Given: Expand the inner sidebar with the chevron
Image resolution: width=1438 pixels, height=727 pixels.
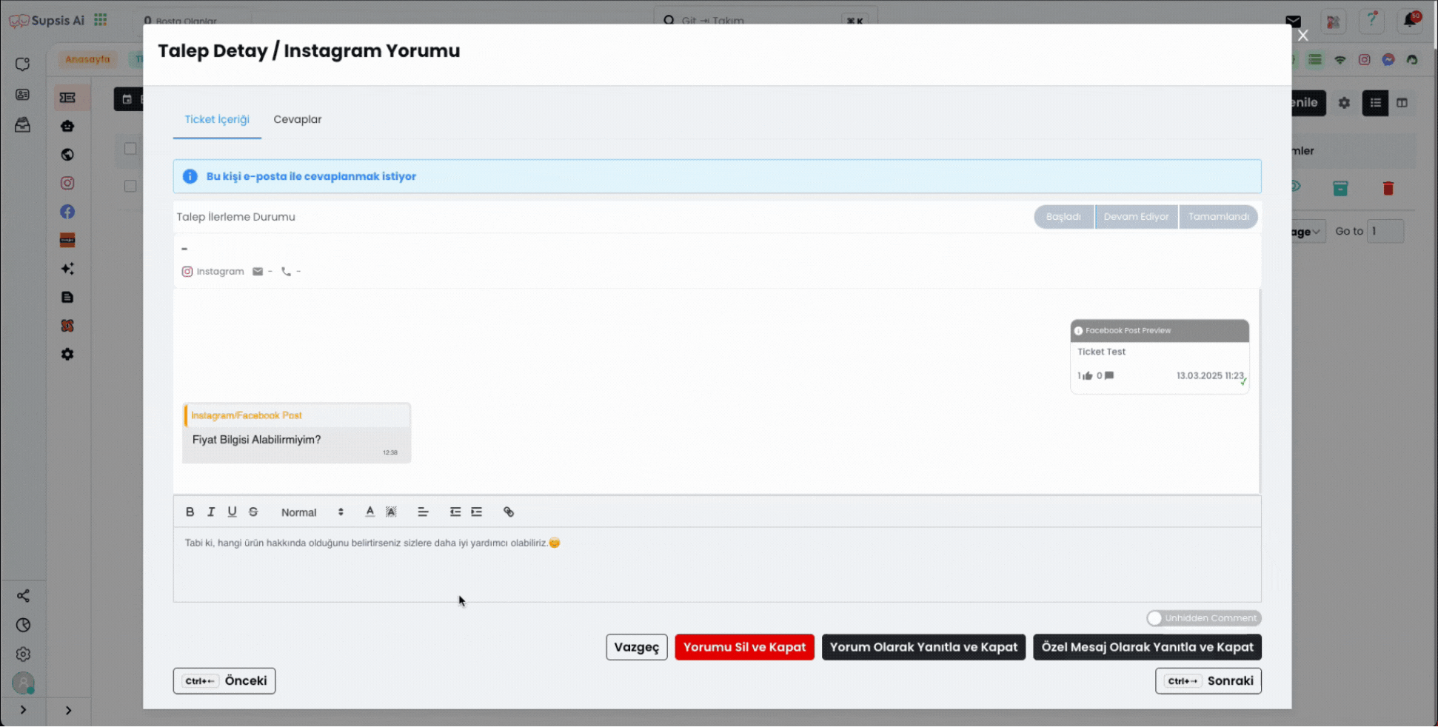Looking at the screenshot, I should [68, 711].
